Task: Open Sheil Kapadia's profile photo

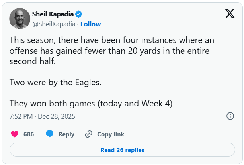Action: point(20,19)
